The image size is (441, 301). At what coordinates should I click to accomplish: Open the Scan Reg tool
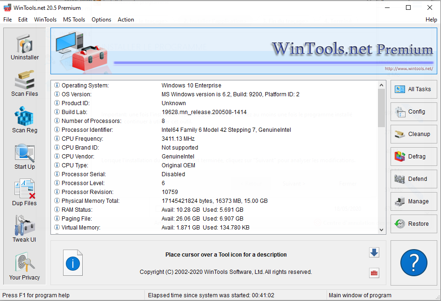click(25, 120)
